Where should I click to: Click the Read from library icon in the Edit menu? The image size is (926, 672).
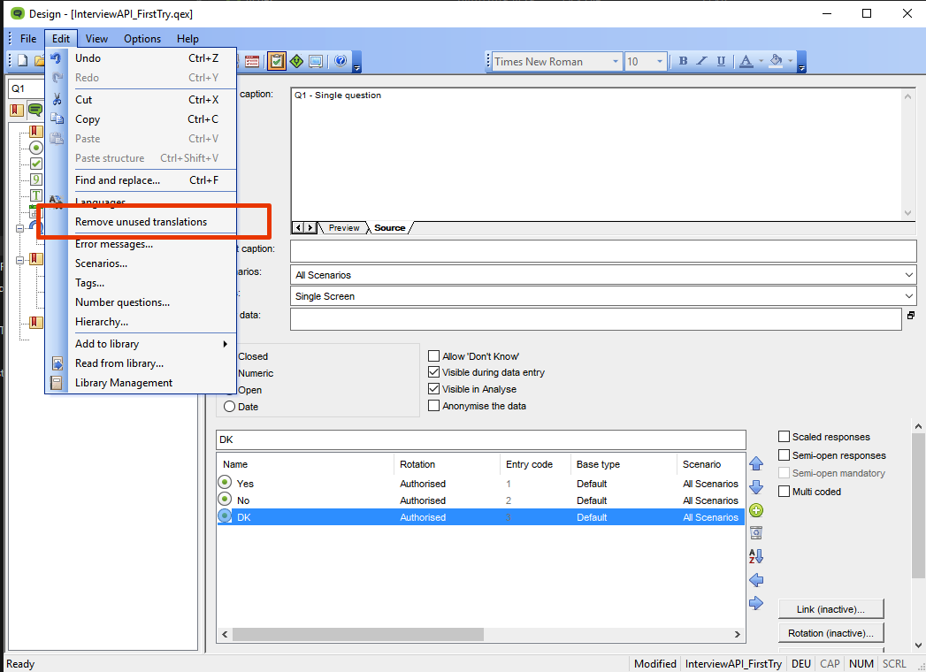click(x=57, y=363)
